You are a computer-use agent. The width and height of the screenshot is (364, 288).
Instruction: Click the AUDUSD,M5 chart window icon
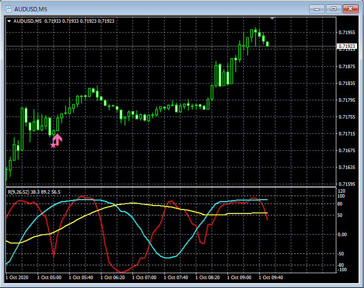(x=8, y=9)
